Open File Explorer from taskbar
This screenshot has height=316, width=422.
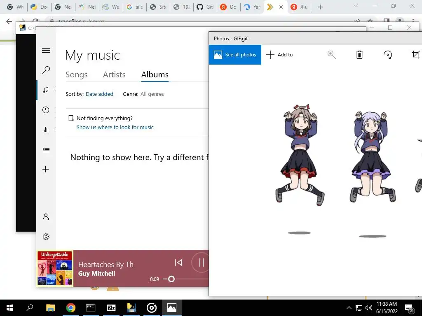tap(50, 308)
